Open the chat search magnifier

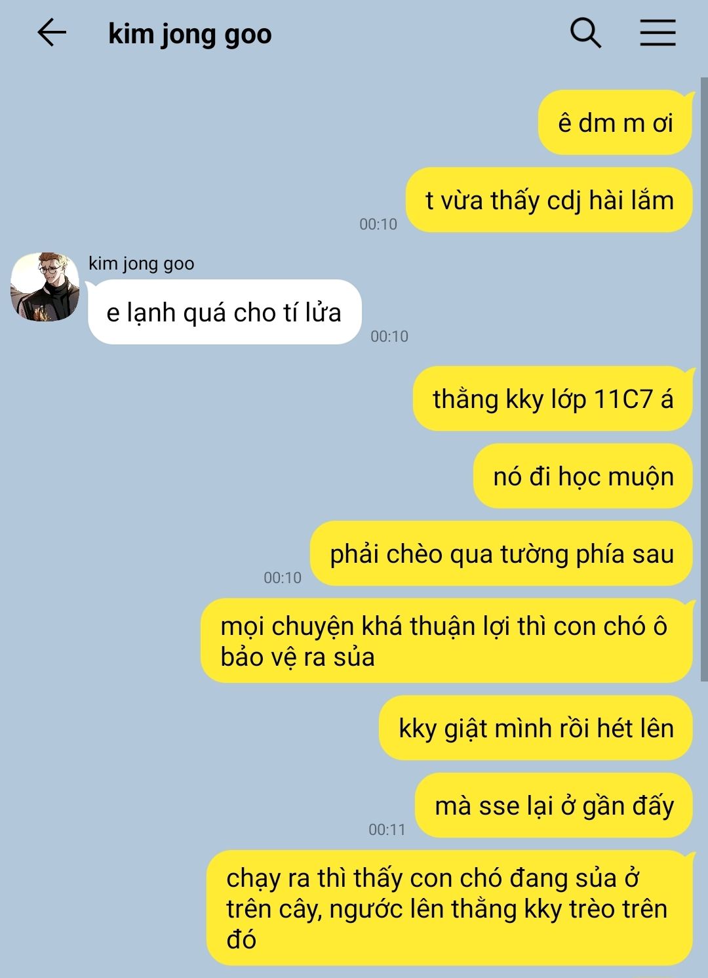tap(585, 33)
